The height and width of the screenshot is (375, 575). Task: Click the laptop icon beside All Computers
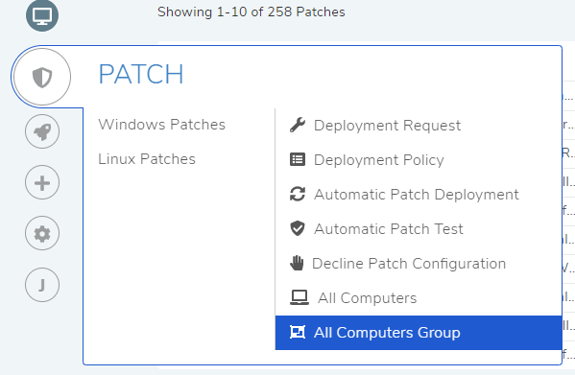pos(299,297)
